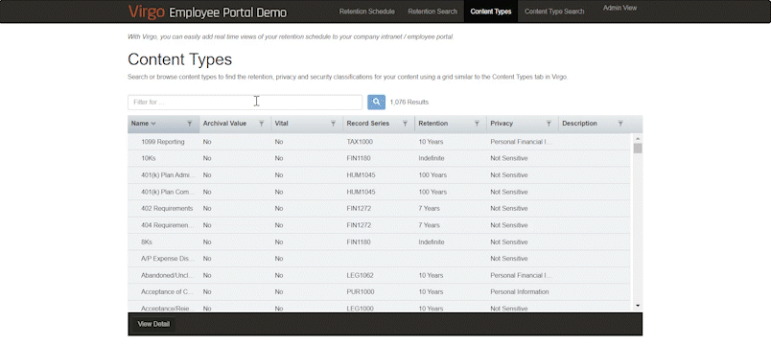Open the filter icon on Privacy column
This screenshot has height=345, width=771.
[549, 124]
